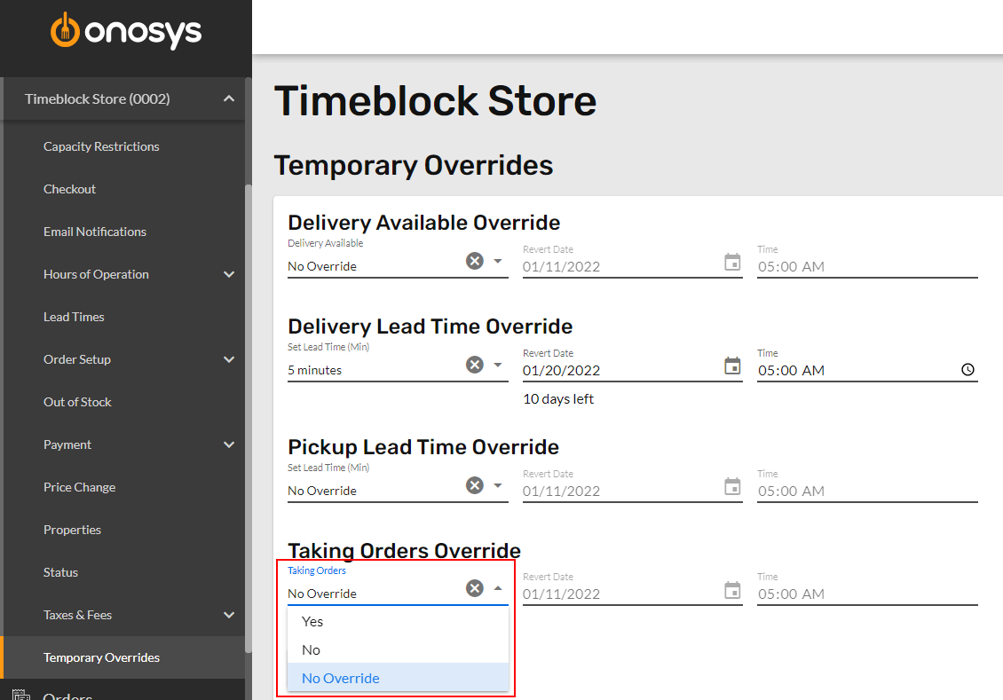
Task: Open the Capacity Restrictions settings
Action: pyautogui.click(x=101, y=146)
